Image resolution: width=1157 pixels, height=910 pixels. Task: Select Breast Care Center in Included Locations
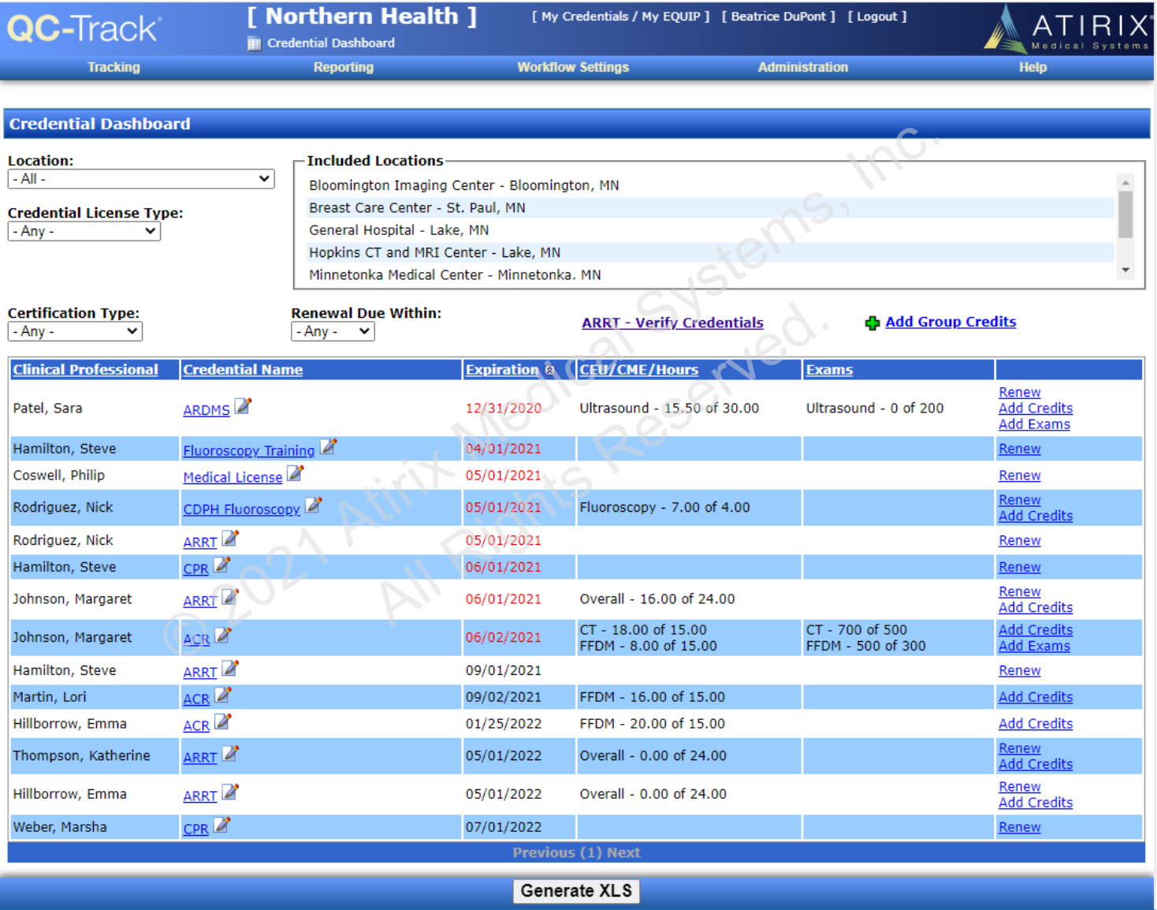click(x=417, y=208)
